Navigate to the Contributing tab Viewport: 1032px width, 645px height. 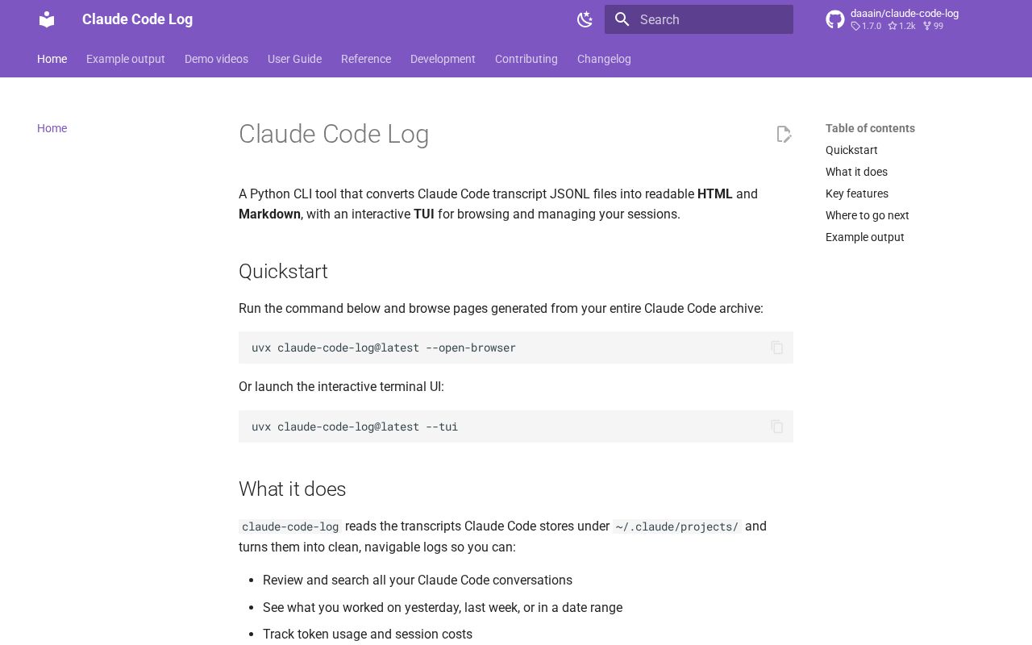click(x=526, y=59)
